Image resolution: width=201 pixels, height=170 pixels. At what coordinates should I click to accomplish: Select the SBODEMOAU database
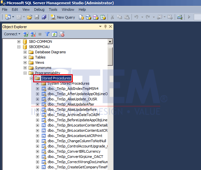(39, 47)
